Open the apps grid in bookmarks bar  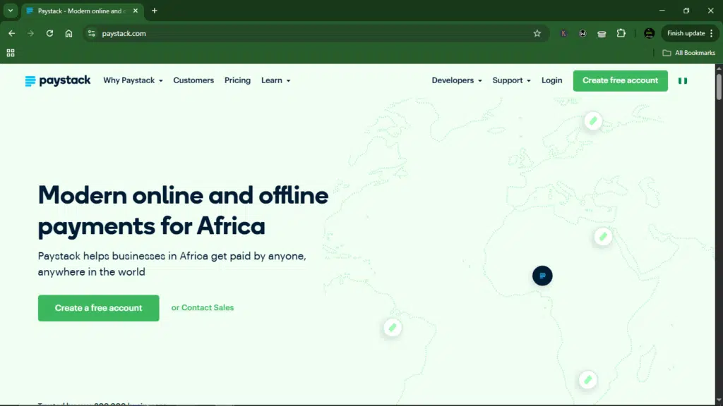pos(11,53)
